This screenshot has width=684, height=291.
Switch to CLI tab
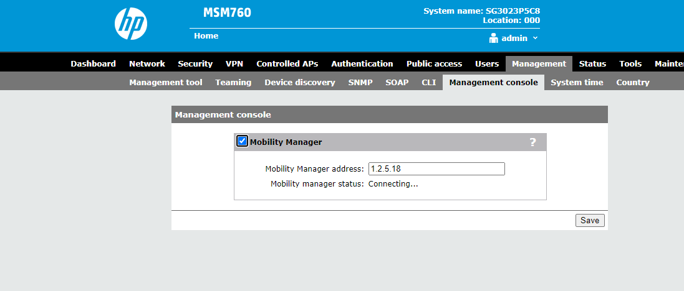pos(429,82)
